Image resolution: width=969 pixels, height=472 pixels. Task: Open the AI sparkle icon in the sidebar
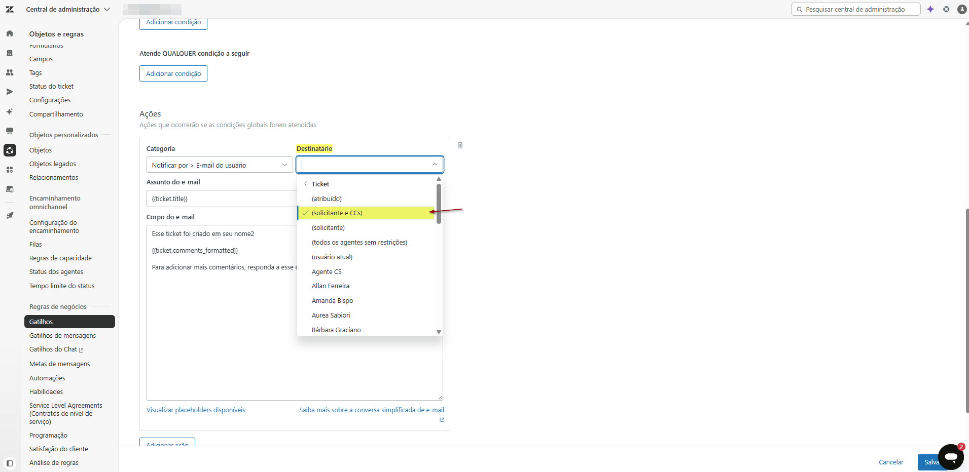coord(10,111)
